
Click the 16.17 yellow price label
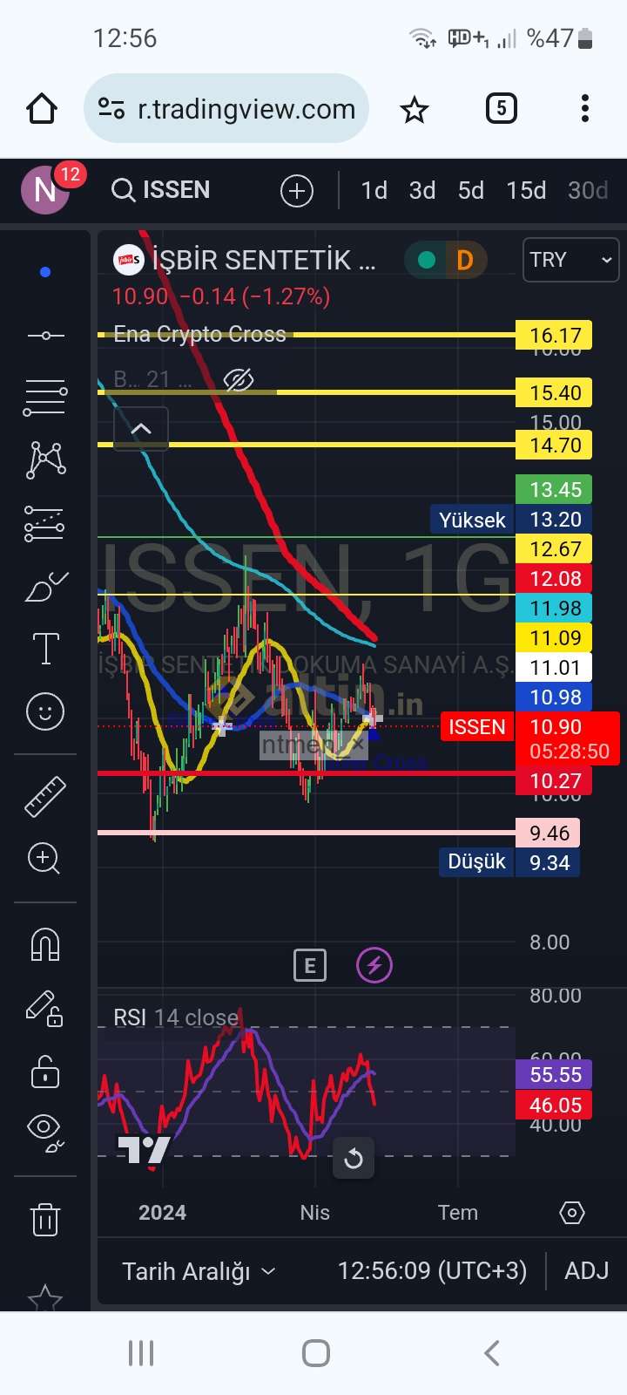point(555,336)
